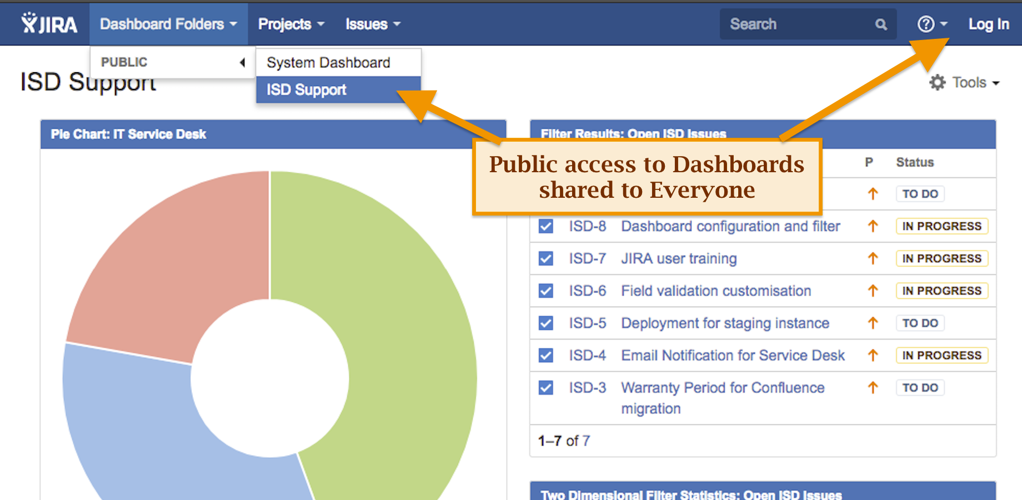Screen dimensions: 1022x500
Task: Select System Dashboard from the submenu
Action: click(338, 62)
